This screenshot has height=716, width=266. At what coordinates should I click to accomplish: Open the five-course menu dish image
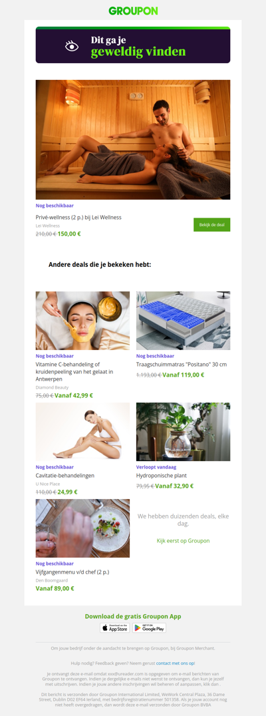pyautogui.click(x=82, y=528)
